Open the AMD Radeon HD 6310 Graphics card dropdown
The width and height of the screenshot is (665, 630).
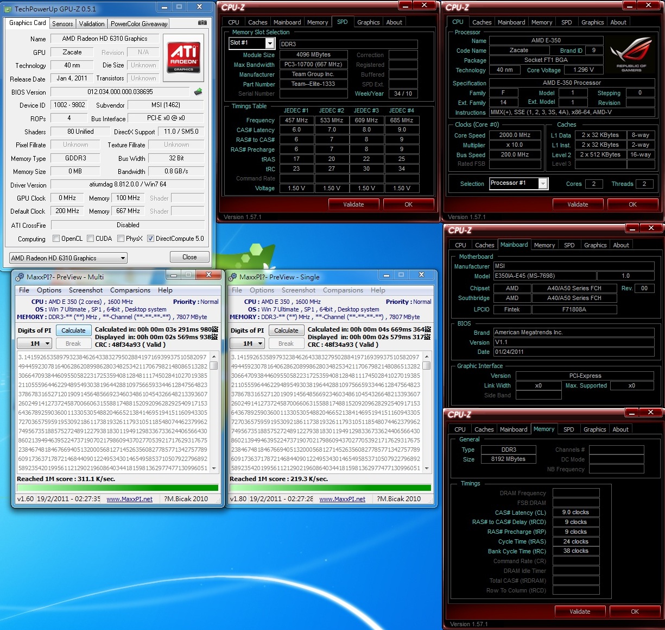68,258
